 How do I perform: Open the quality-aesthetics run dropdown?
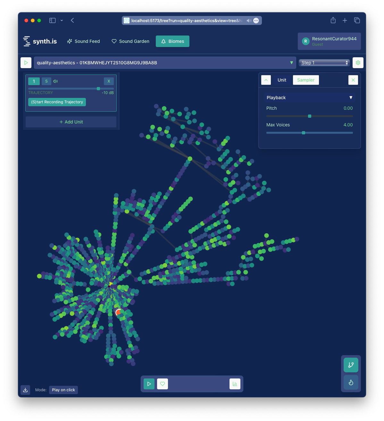[x=165, y=63]
